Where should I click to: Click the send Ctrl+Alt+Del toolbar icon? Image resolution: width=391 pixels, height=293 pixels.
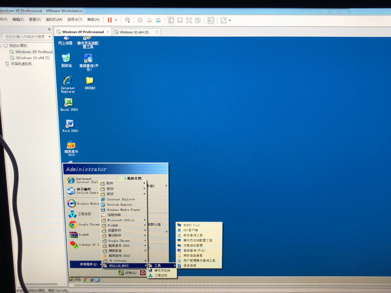point(127,20)
